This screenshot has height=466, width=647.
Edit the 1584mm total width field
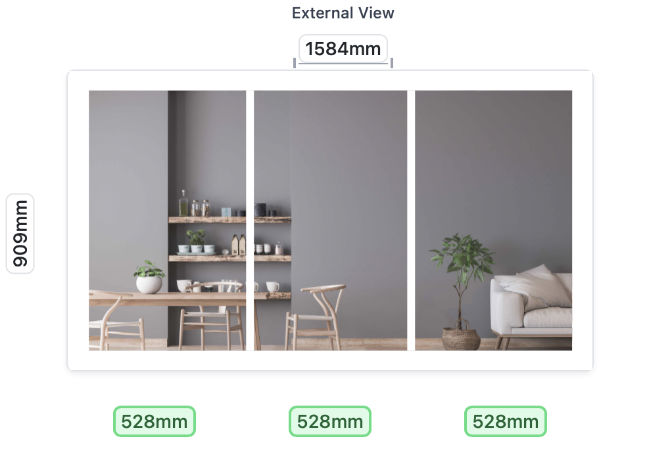pyautogui.click(x=343, y=49)
